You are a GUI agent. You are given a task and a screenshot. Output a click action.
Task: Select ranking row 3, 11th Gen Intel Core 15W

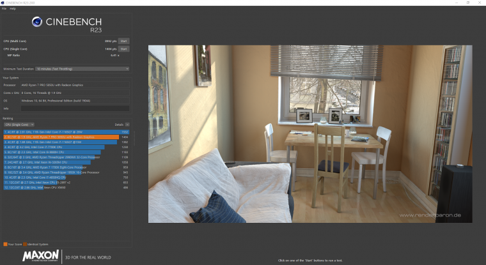[66, 142]
